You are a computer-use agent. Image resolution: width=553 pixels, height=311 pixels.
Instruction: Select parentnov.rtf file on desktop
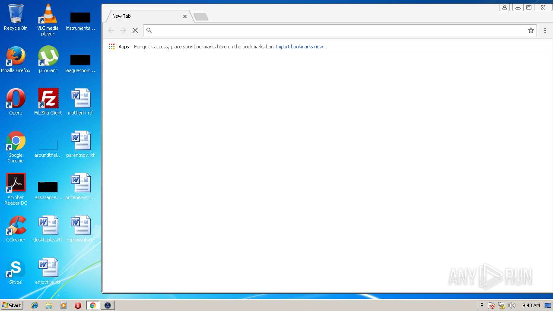[x=80, y=144]
